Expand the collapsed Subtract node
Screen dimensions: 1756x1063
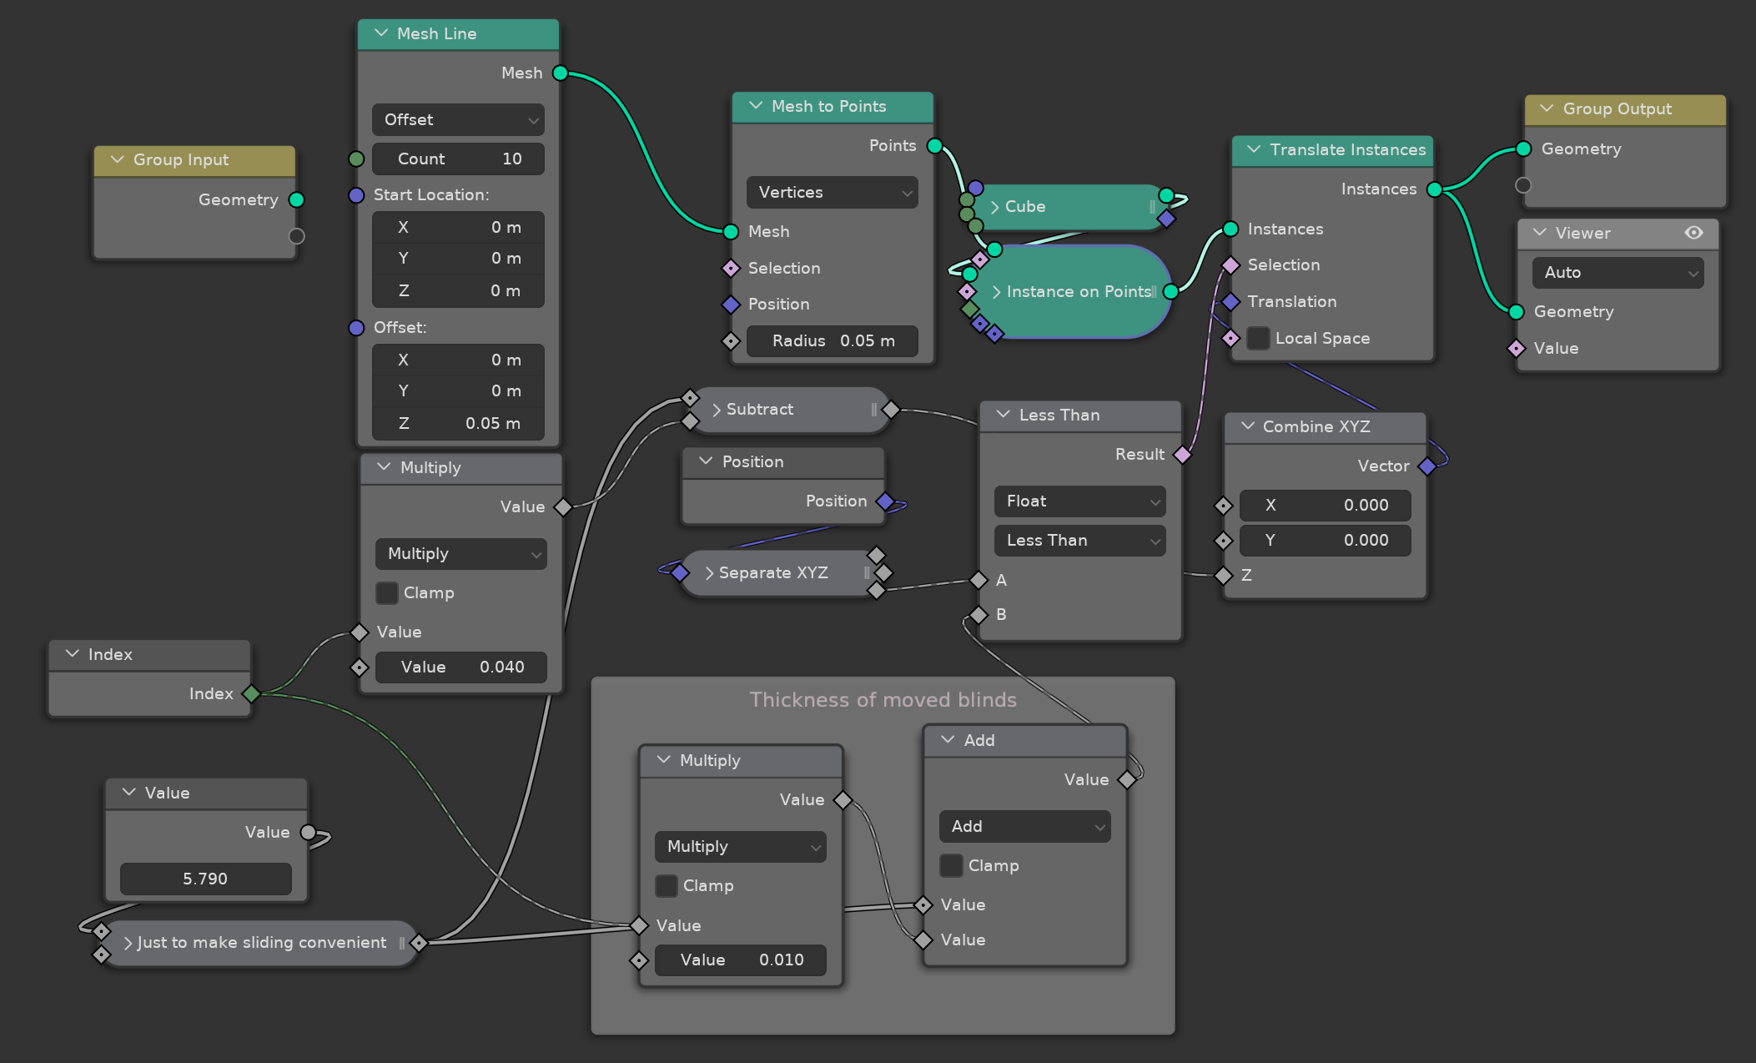tap(716, 410)
